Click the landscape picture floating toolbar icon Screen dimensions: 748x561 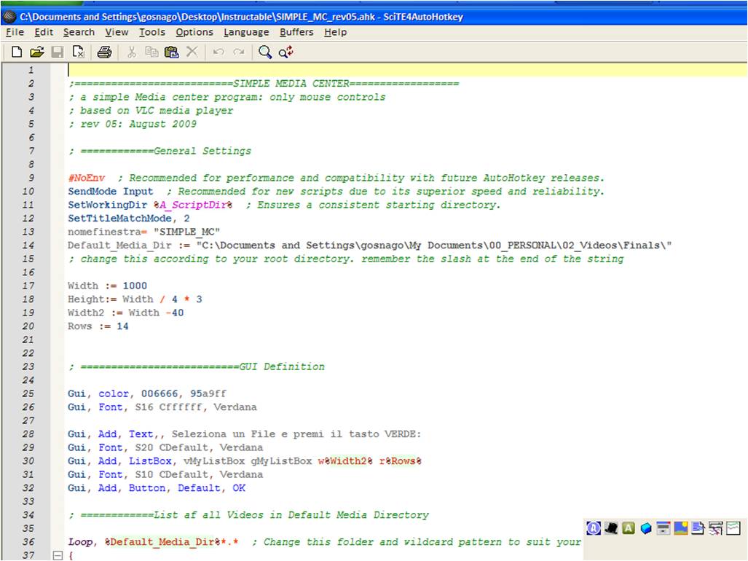[681, 528]
